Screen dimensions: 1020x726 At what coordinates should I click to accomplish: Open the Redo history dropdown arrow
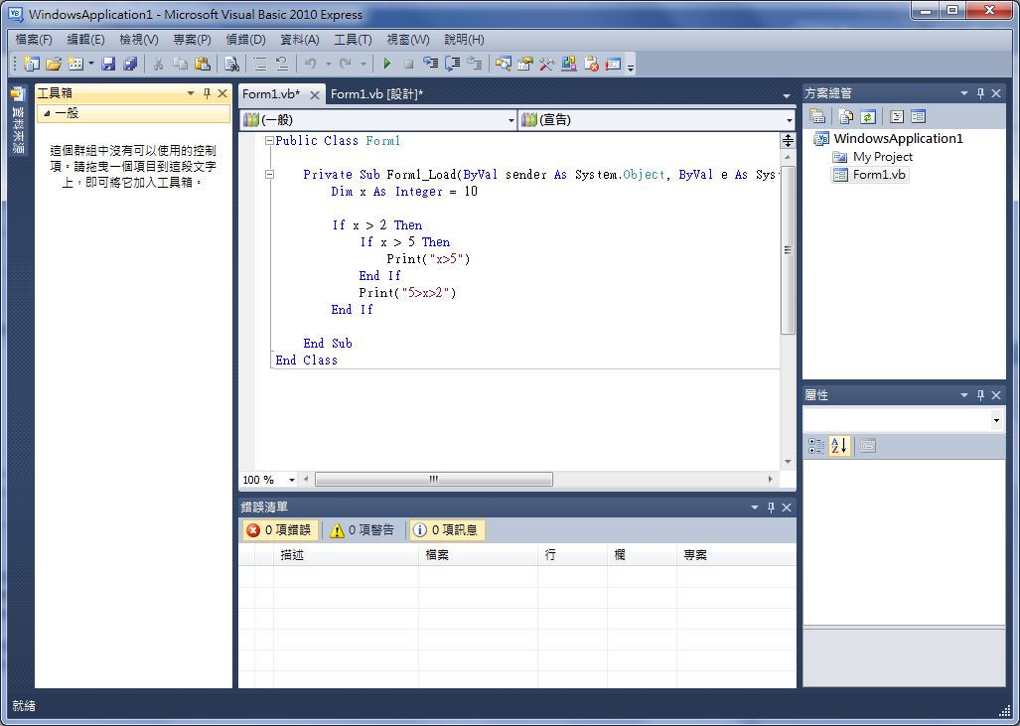(363, 64)
